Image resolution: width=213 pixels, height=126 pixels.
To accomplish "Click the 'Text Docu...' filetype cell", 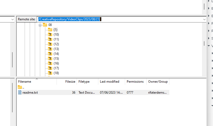I will [87, 93].
